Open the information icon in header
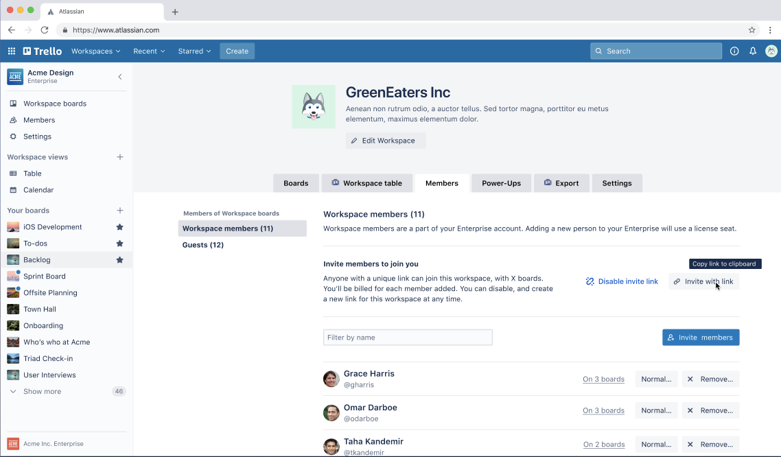Viewport: 781px width, 457px height. point(734,51)
